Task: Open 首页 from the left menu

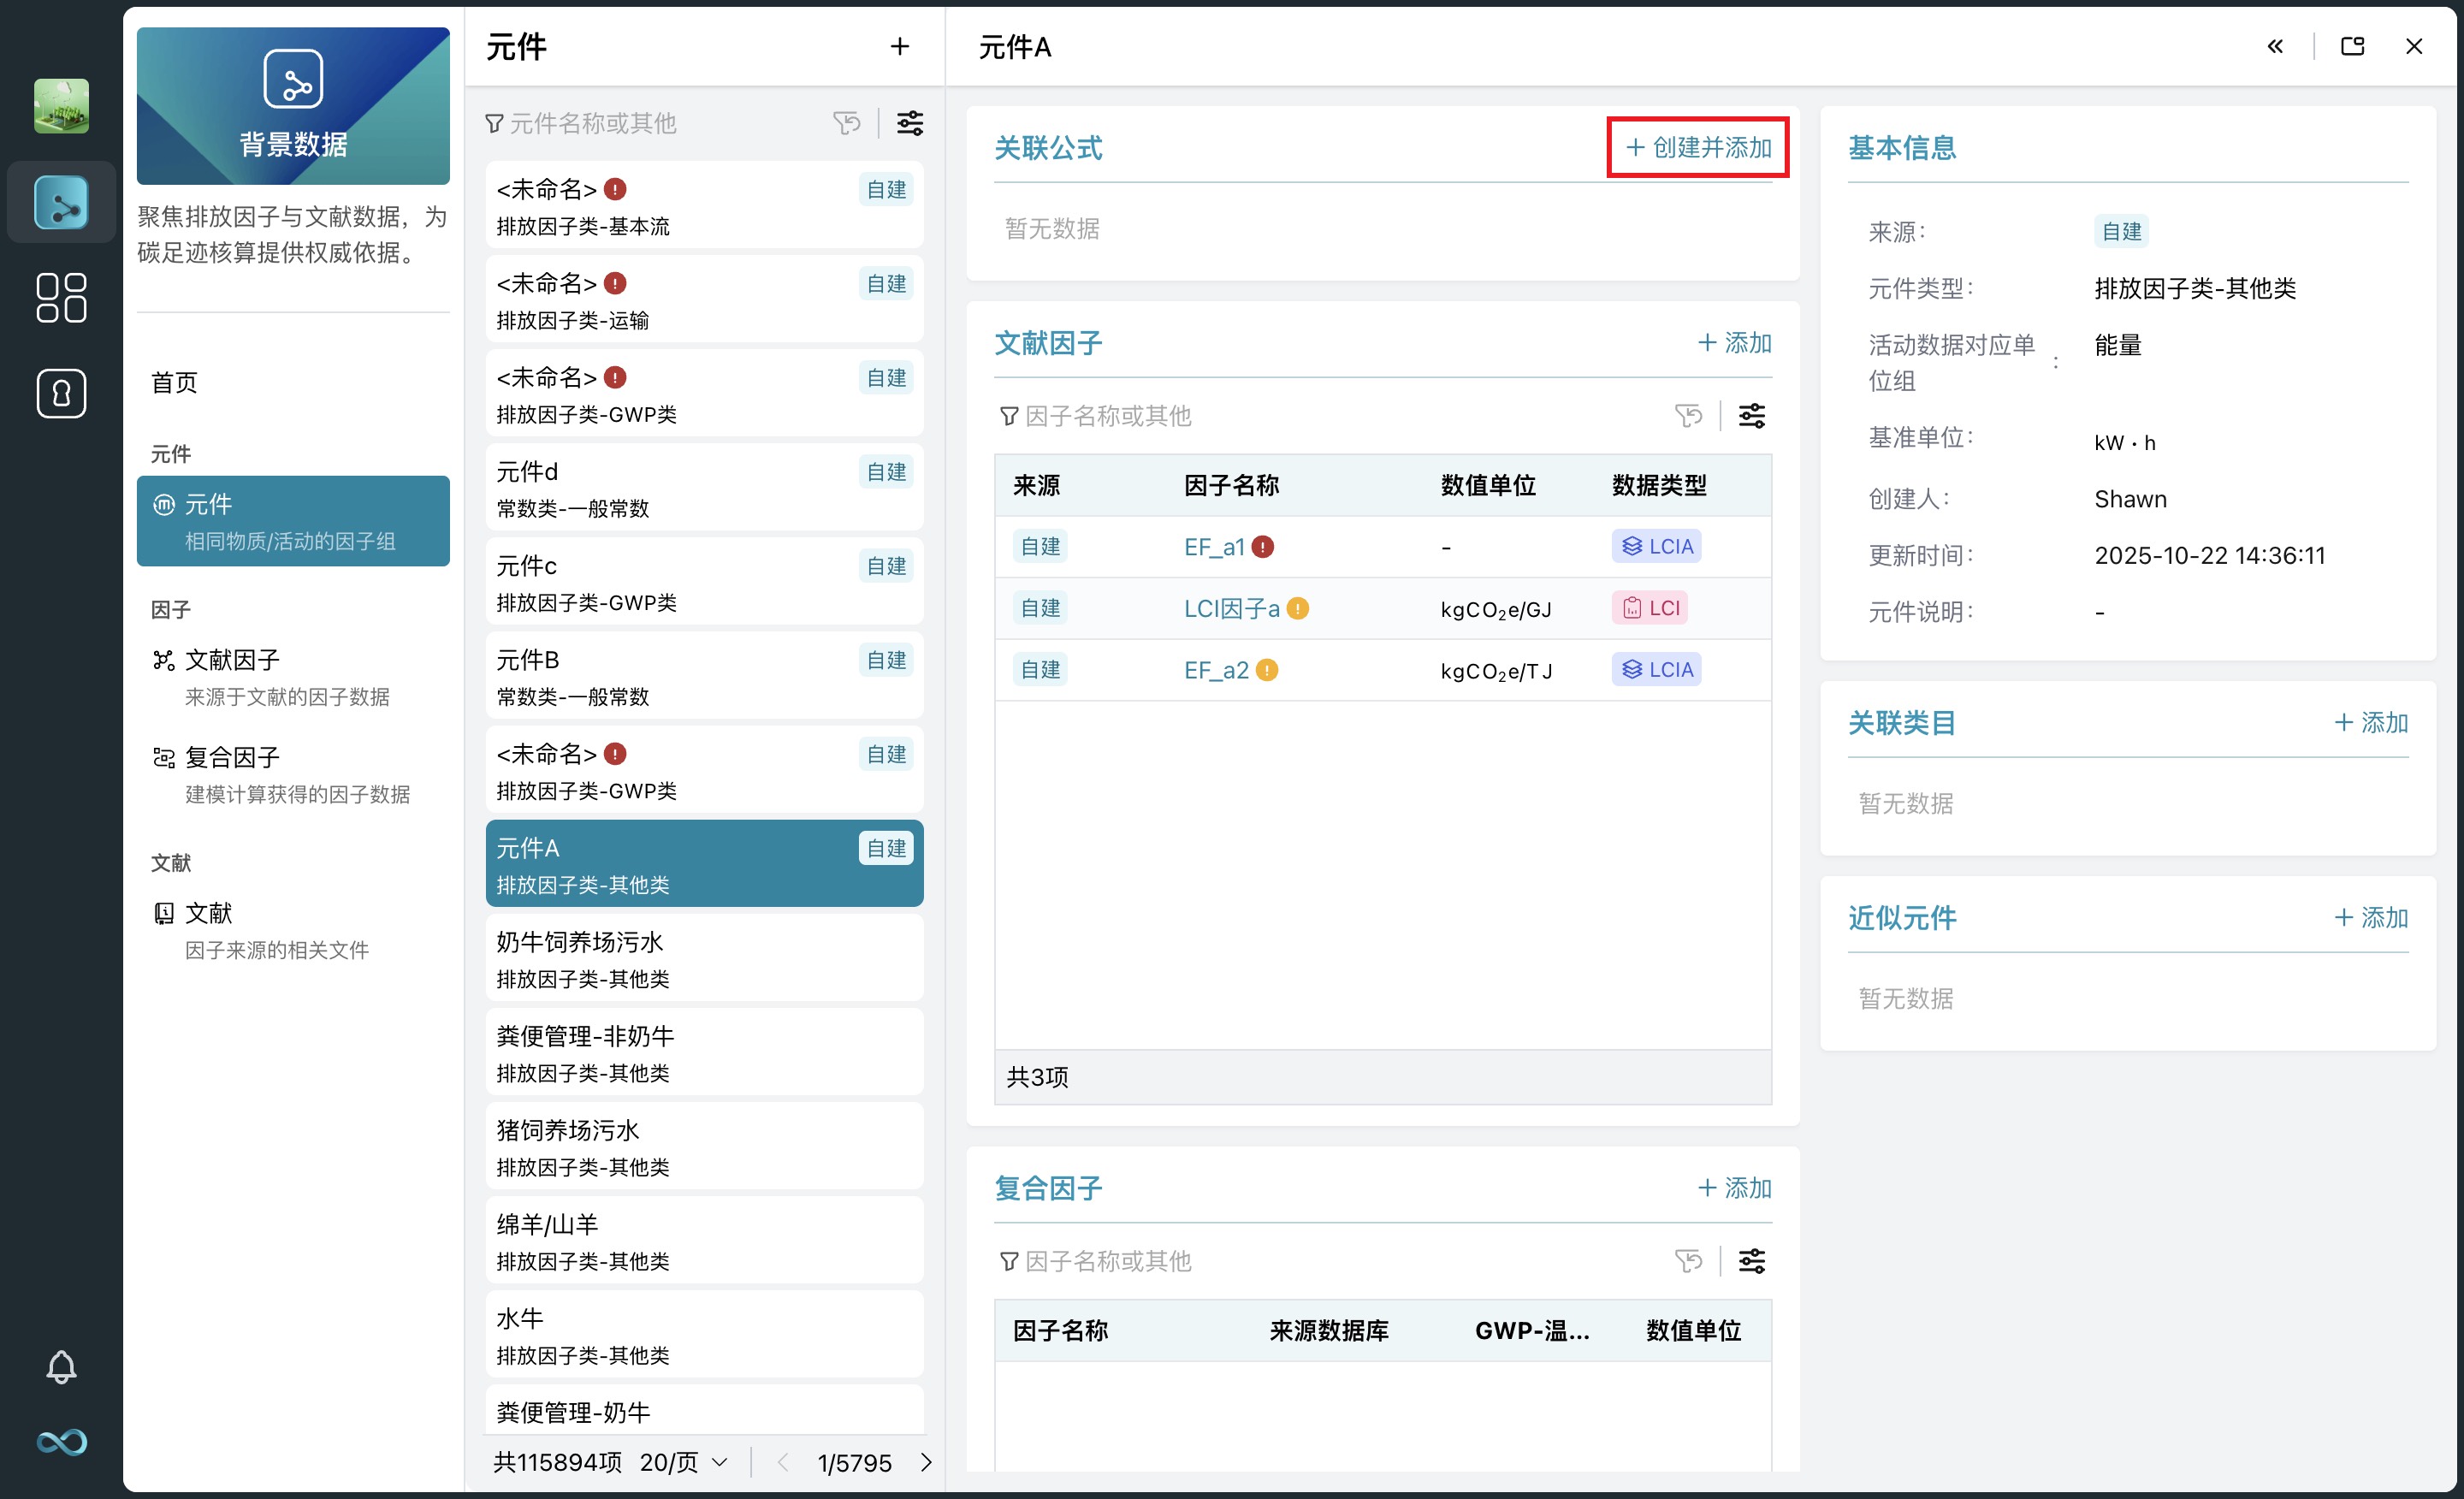Action: click(174, 382)
